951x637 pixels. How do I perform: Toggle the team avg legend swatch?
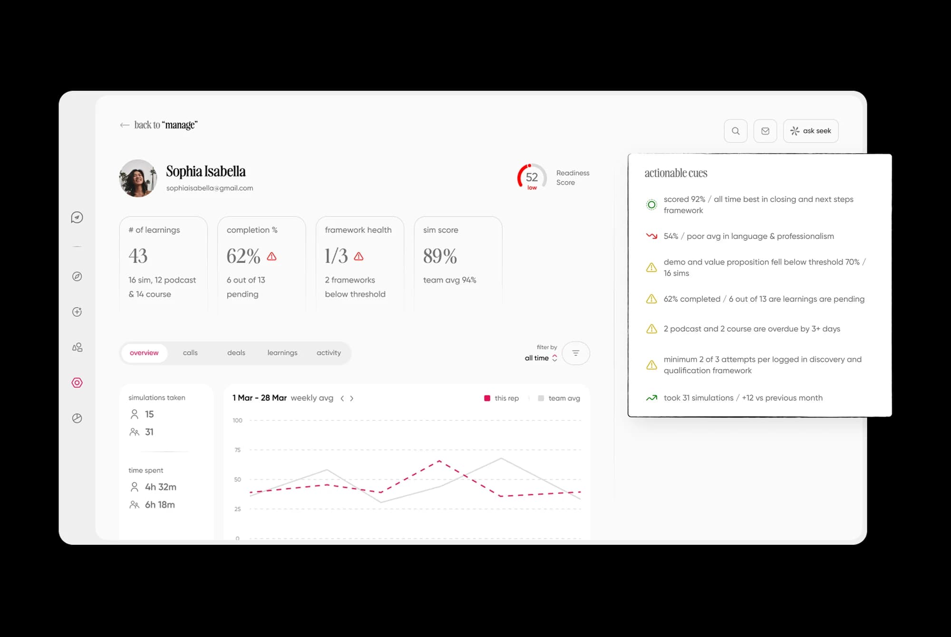click(541, 398)
